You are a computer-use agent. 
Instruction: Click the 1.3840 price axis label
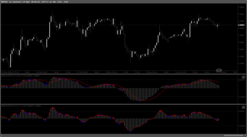click(x=241, y=42)
